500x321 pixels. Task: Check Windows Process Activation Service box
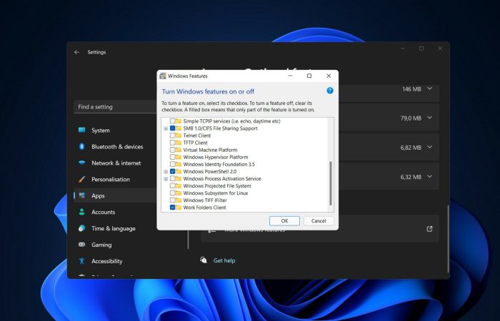172,178
